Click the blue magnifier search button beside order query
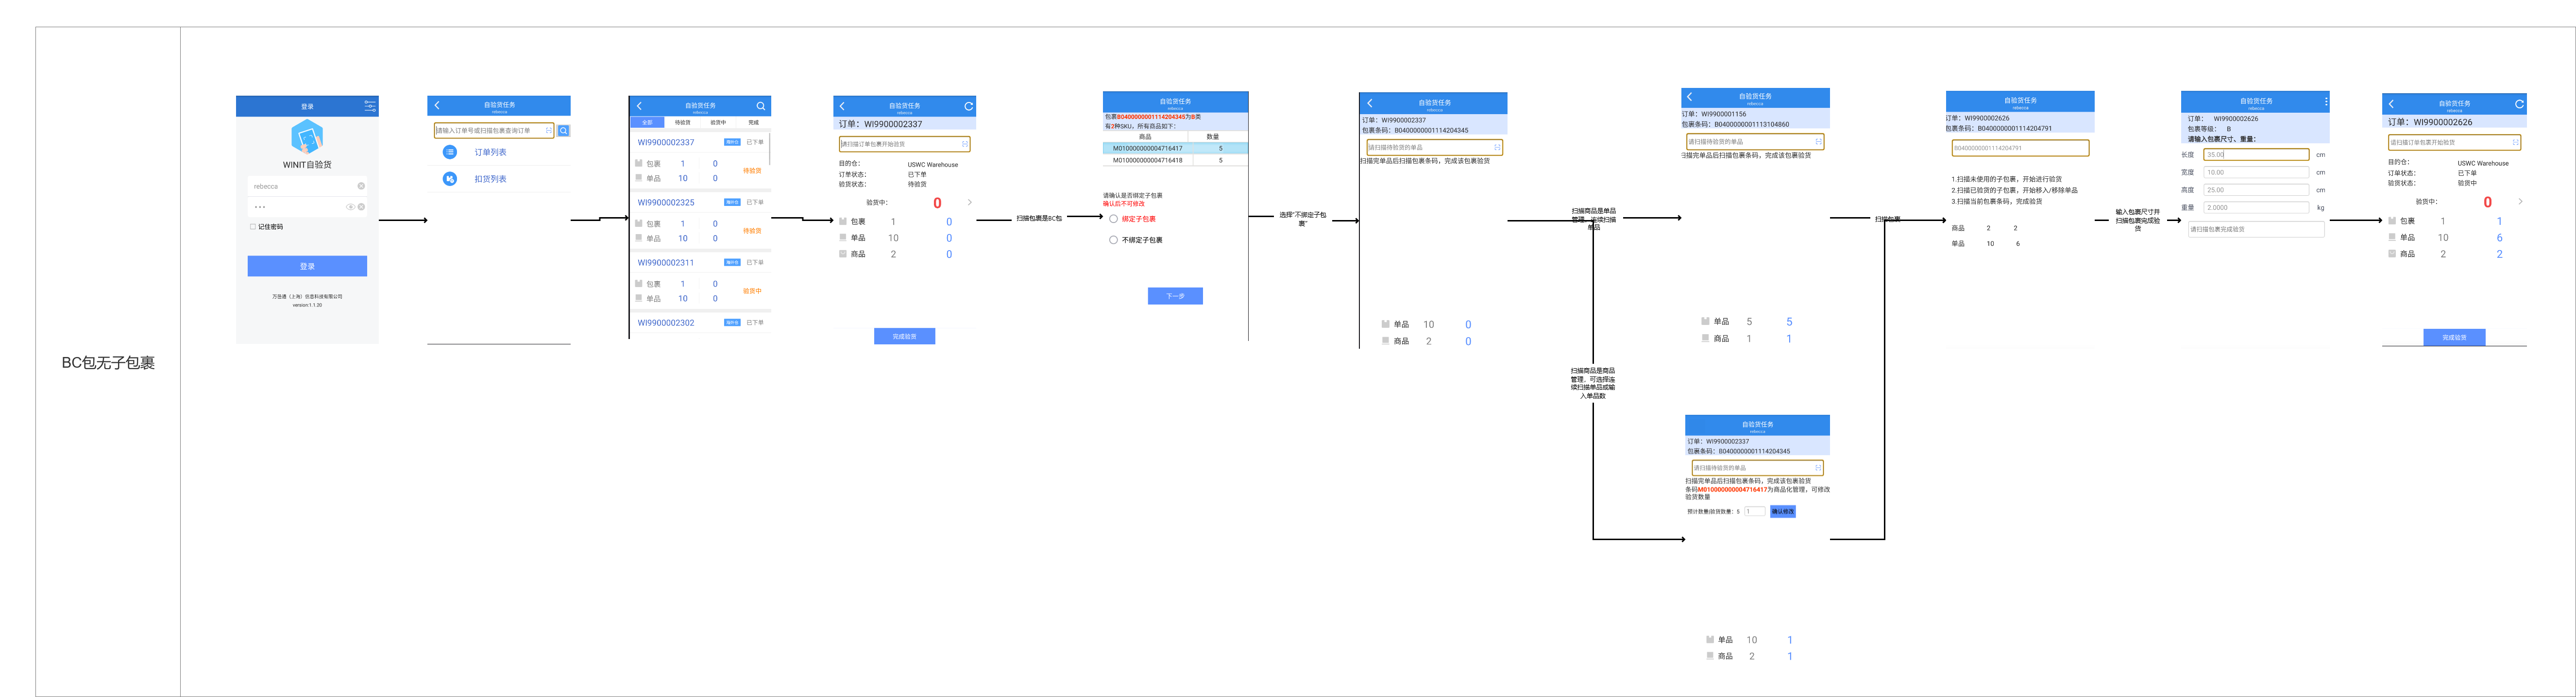The width and height of the screenshot is (2576, 697). click(x=564, y=131)
